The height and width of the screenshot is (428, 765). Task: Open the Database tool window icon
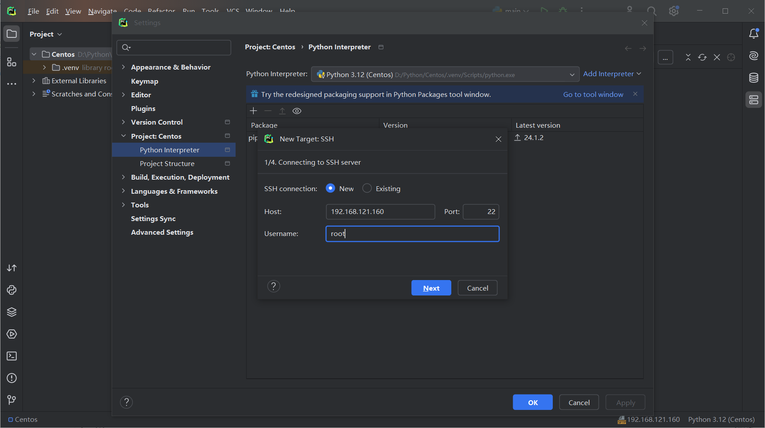coord(754,78)
